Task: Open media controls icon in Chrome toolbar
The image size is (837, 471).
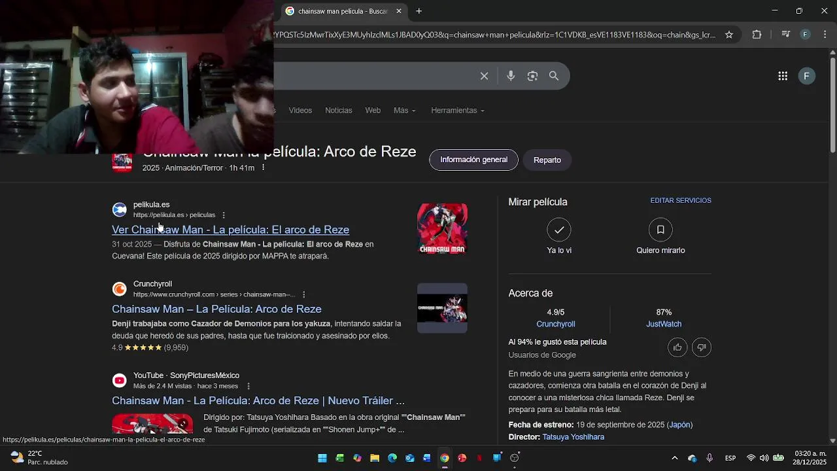Action: [x=786, y=35]
